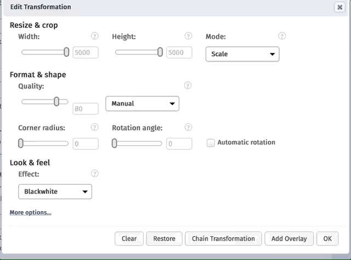The height and width of the screenshot is (260, 351).
Task: Click the help icon next to Effect
Action: pos(95,174)
